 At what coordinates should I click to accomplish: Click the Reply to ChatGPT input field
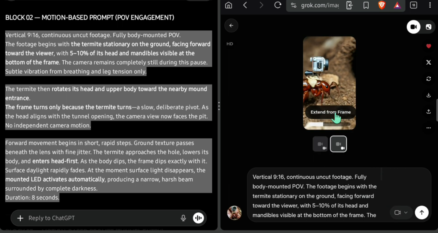pyautogui.click(x=101, y=218)
